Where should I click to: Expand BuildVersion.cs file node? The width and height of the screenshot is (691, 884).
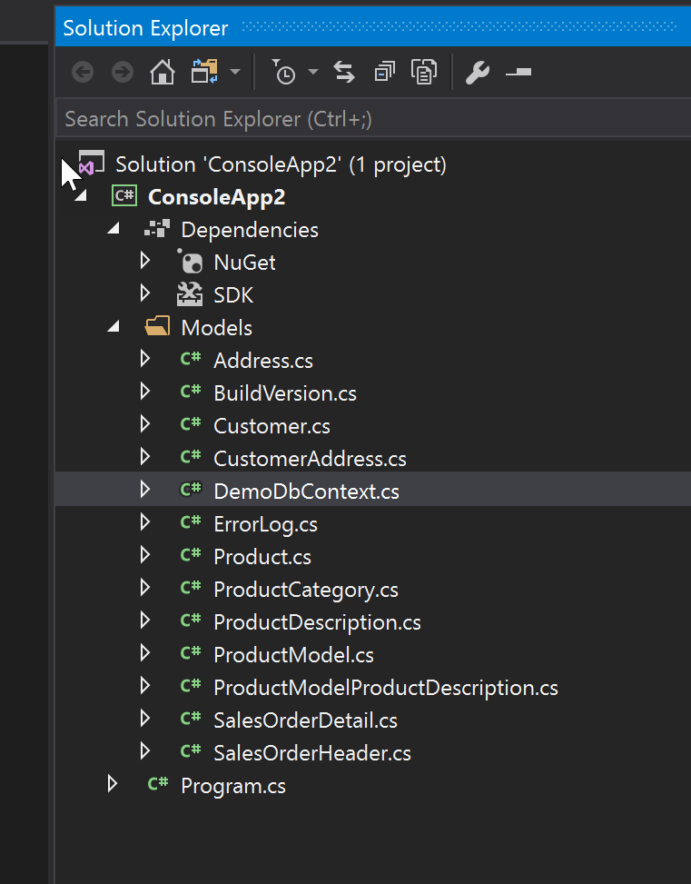145,392
